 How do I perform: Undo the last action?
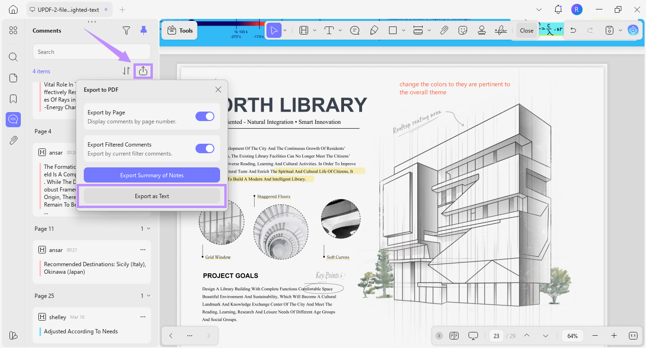[573, 30]
